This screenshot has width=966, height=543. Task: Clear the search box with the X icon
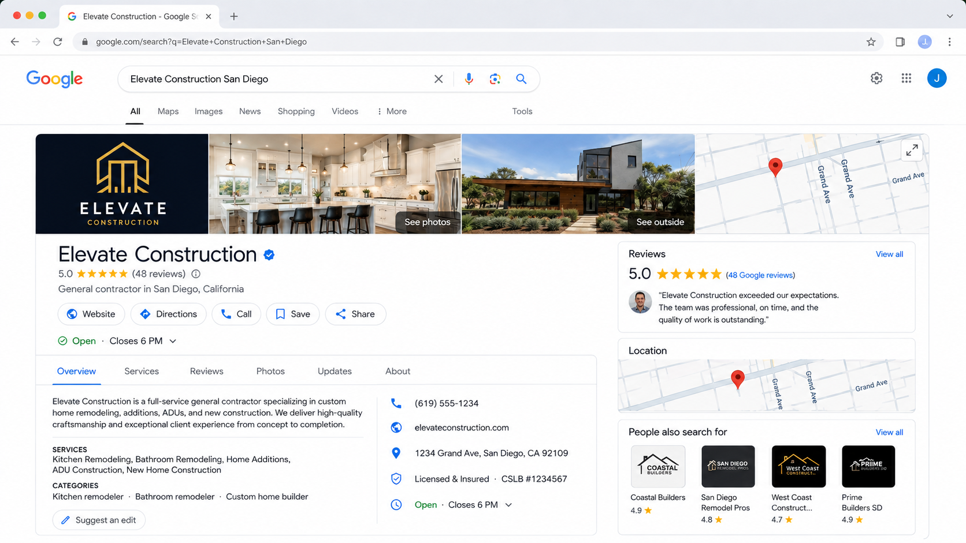pos(439,79)
